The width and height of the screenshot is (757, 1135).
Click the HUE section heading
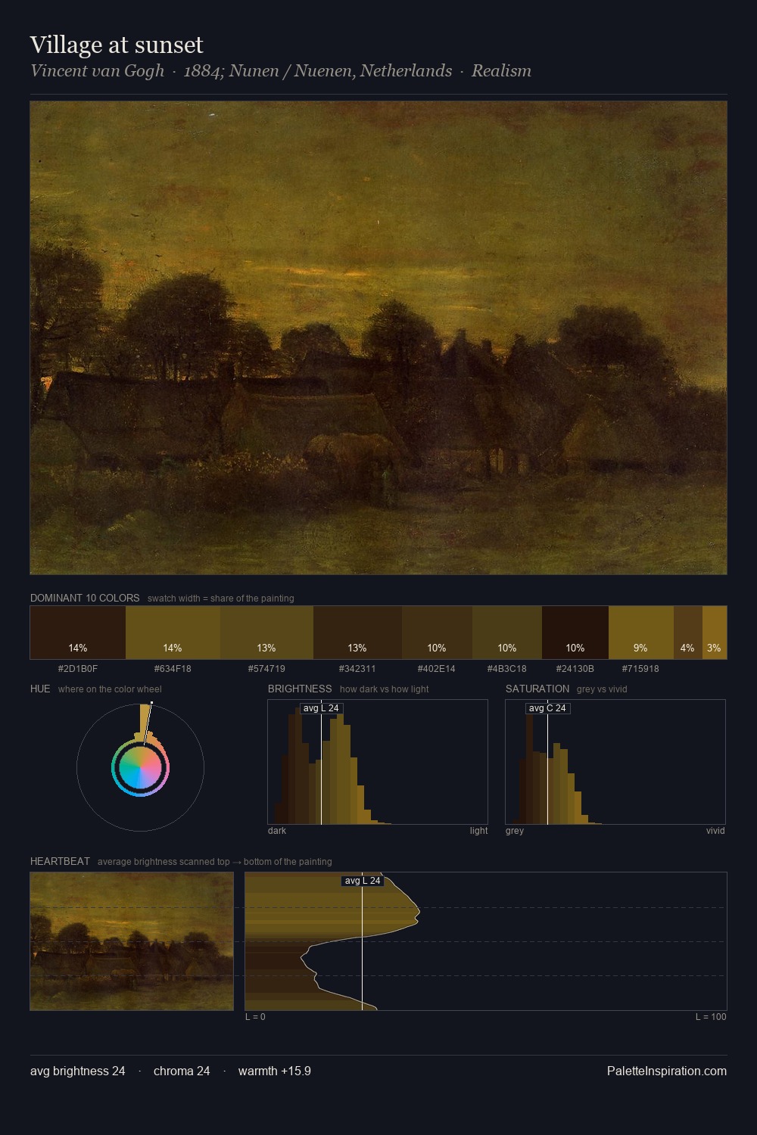coord(40,689)
